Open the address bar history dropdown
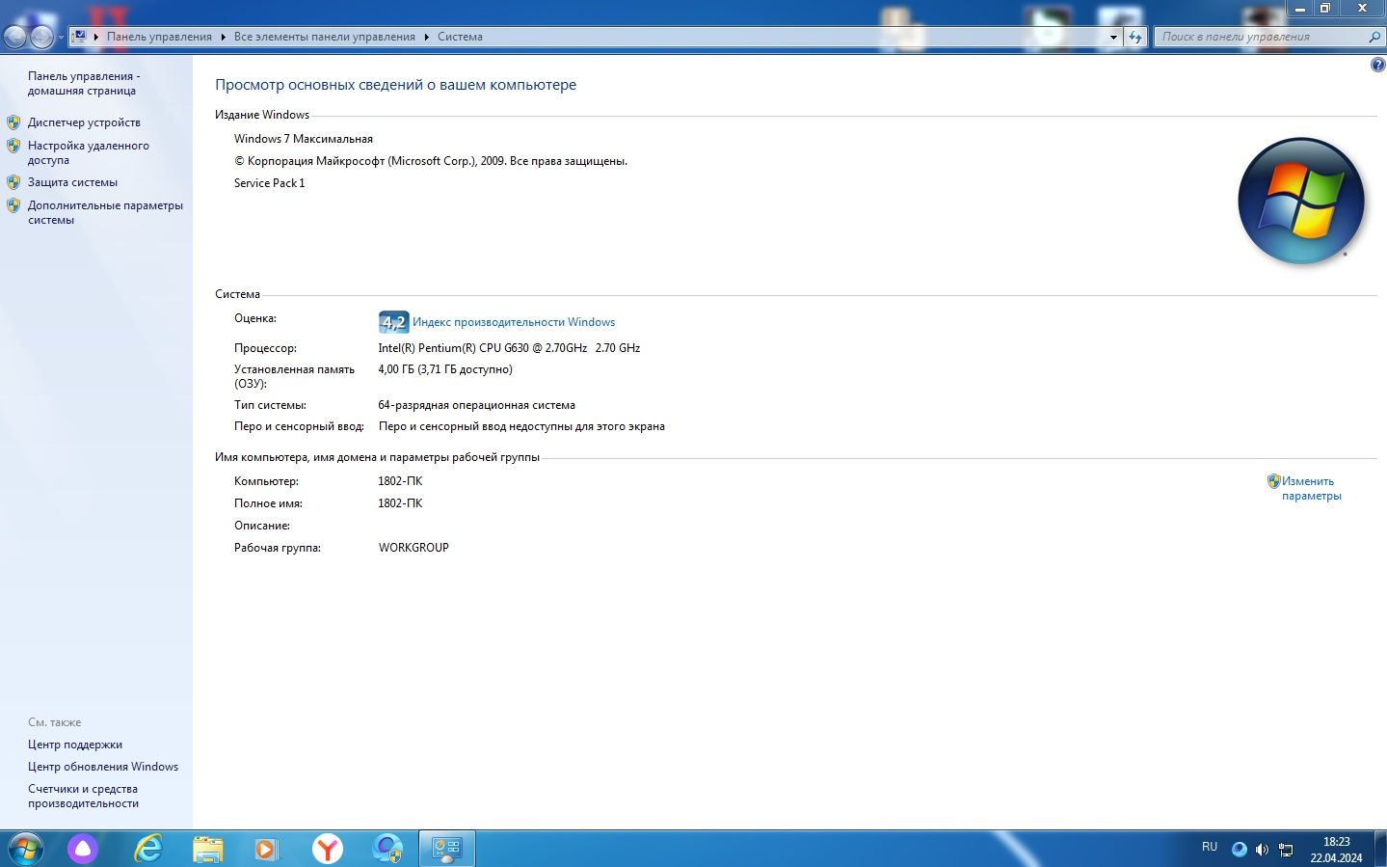Screen dimensions: 1387x867 [x=1113, y=37]
